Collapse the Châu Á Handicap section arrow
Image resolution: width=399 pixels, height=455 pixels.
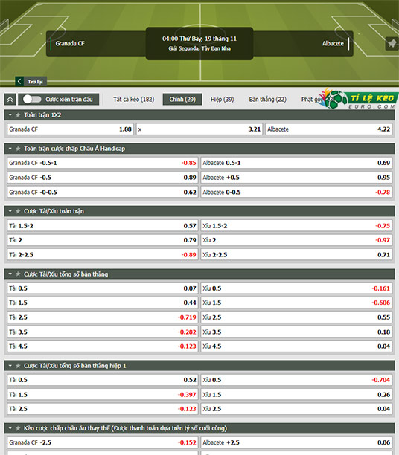pos(10,149)
